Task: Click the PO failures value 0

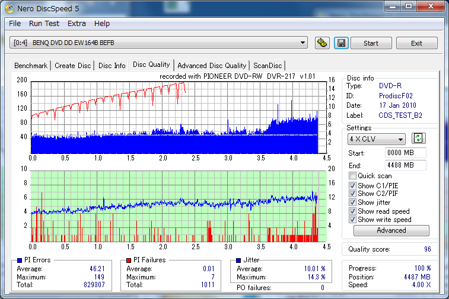Action: 323,288
